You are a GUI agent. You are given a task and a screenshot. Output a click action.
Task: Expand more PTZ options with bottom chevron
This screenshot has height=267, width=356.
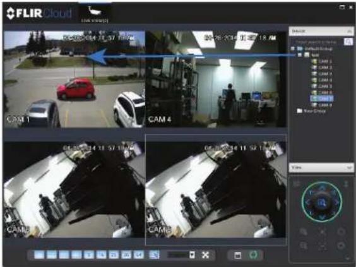coord(348,258)
